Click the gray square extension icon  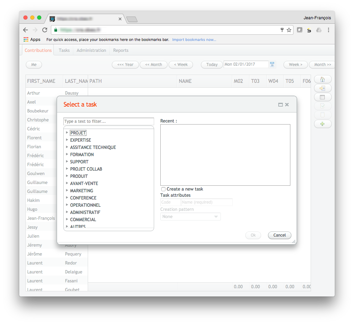(x=300, y=30)
